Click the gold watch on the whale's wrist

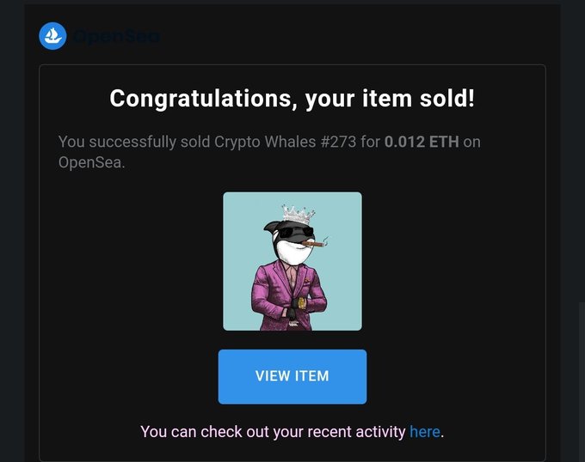click(x=302, y=303)
